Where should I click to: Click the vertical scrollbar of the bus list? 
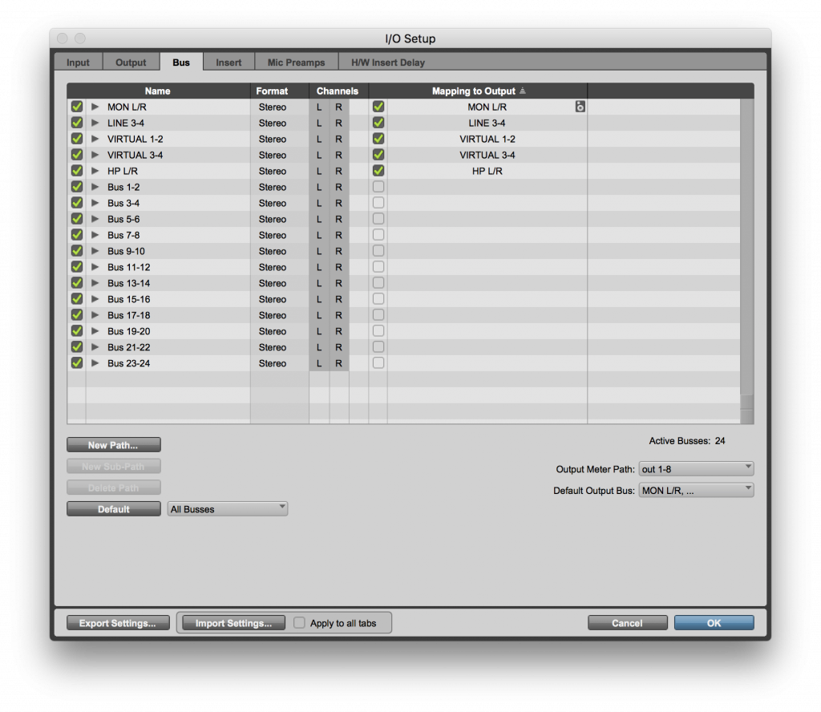point(748,241)
